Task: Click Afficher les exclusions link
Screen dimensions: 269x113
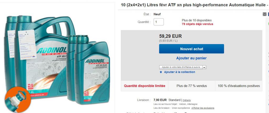Action: coord(203,108)
